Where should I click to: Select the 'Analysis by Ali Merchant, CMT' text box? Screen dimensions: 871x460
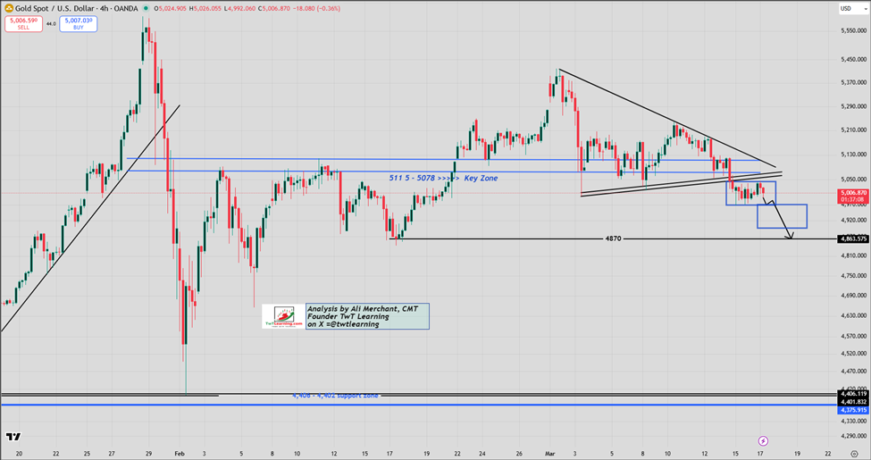[x=367, y=316]
